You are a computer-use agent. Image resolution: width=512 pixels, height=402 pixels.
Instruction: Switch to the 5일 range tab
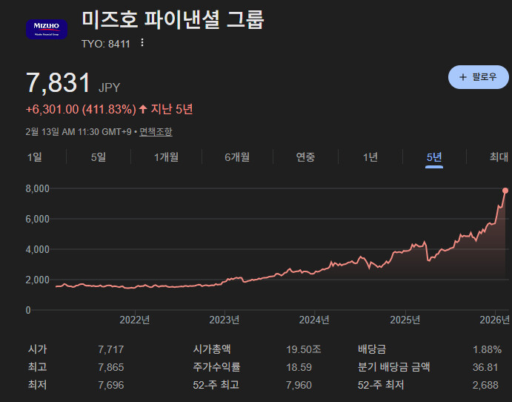pos(99,157)
